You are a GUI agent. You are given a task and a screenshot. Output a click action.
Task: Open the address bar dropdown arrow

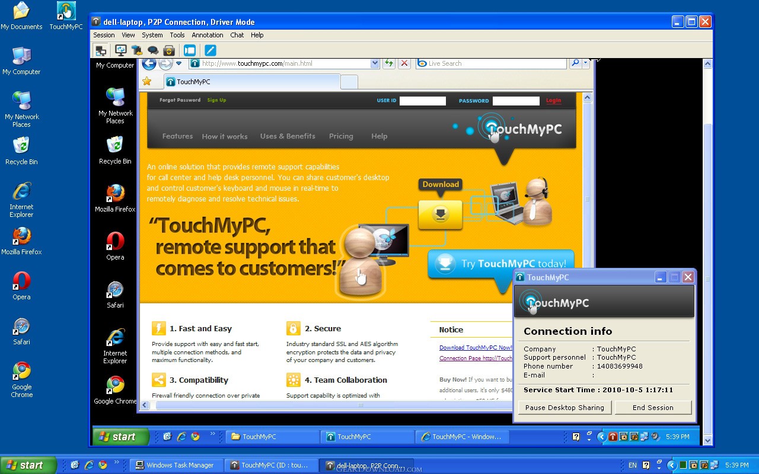pos(375,63)
